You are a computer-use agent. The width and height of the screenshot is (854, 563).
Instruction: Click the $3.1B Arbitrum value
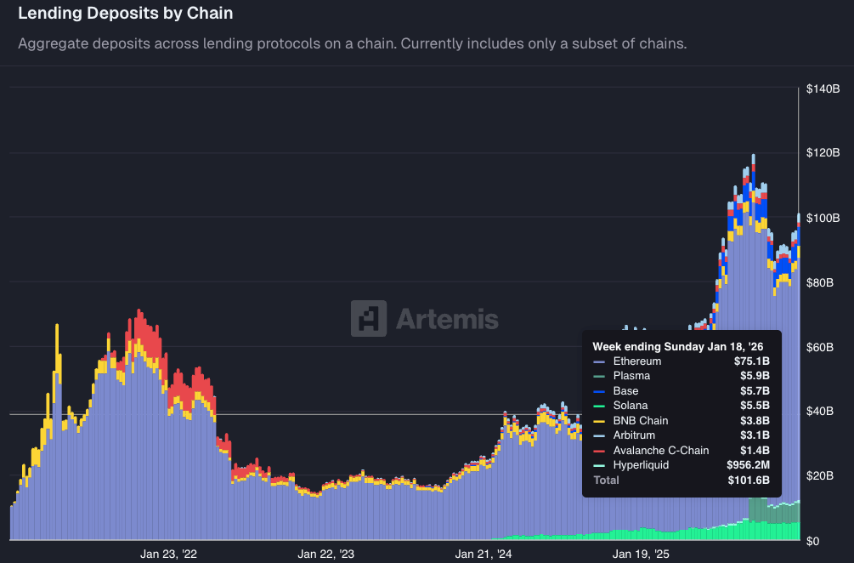click(755, 435)
